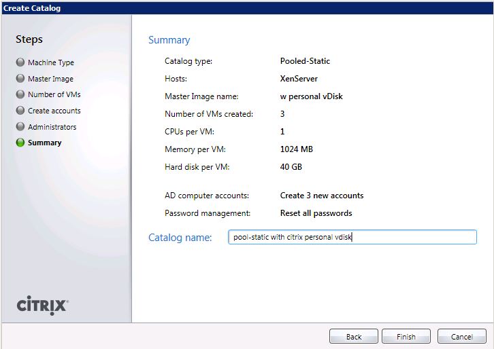Screen dimensions: 494x349
Task: Click 'Reset all passwords' text
Action: click(x=316, y=213)
